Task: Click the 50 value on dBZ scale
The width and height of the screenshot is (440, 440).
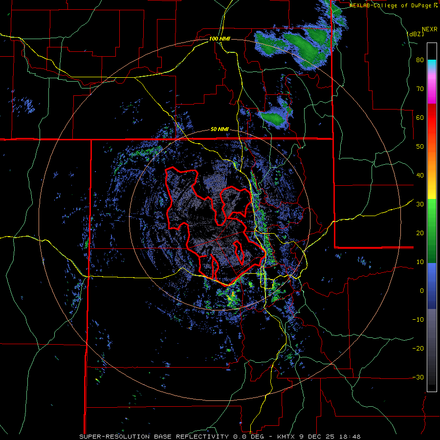Action: click(420, 147)
